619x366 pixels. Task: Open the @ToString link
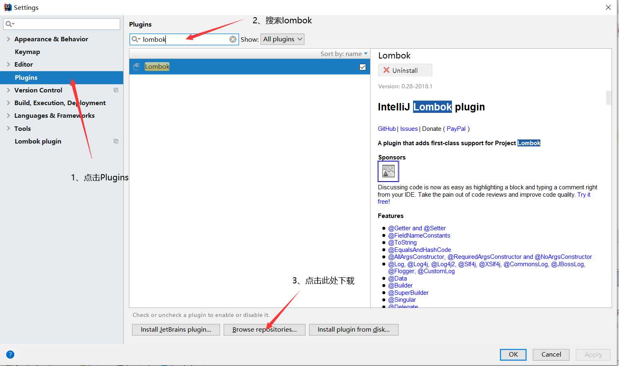click(x=402, y=243)
